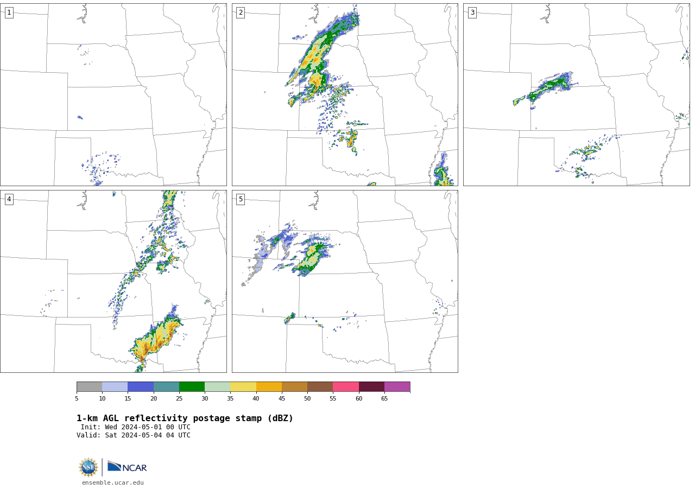Image resolution: width=695 pixels, height=489 pixels.
Task: Click the NSF logo icon
Action: point(89,467)
